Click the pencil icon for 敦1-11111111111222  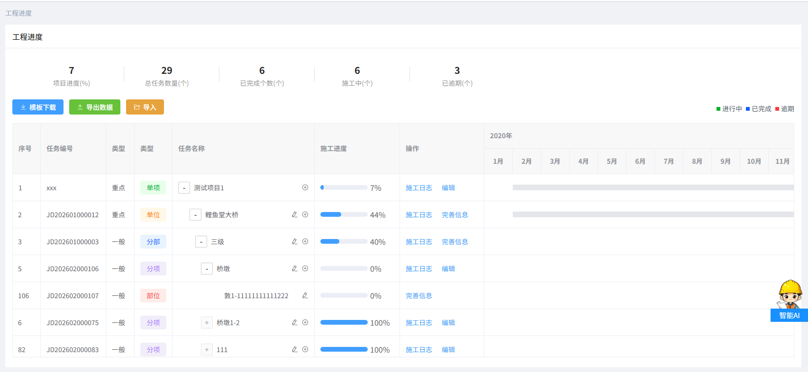(x=305, y=295)
